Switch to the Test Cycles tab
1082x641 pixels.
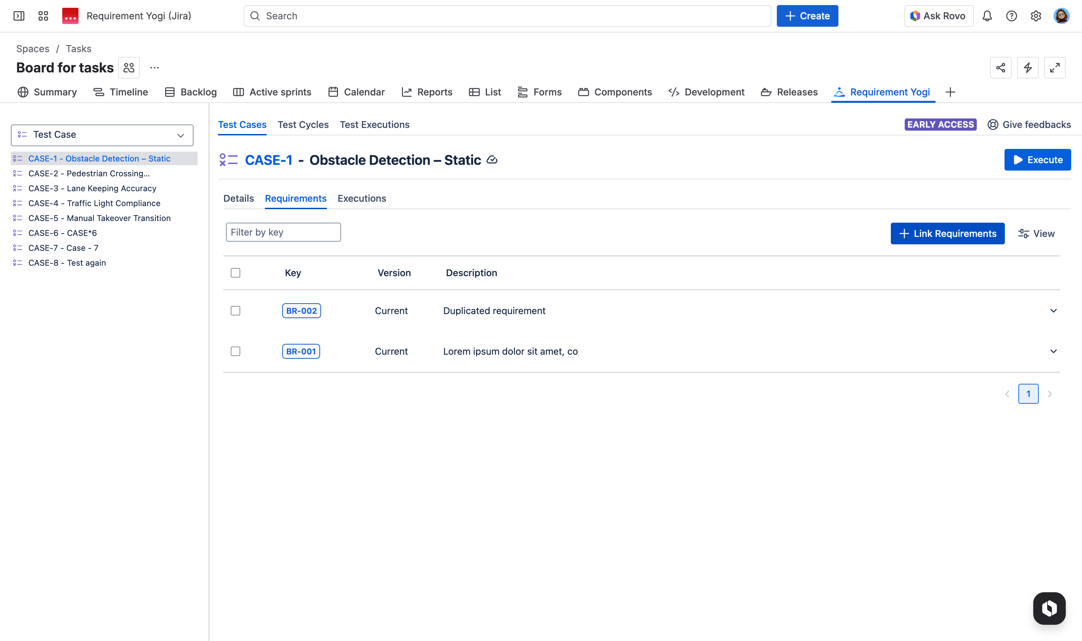coord(303,125)
